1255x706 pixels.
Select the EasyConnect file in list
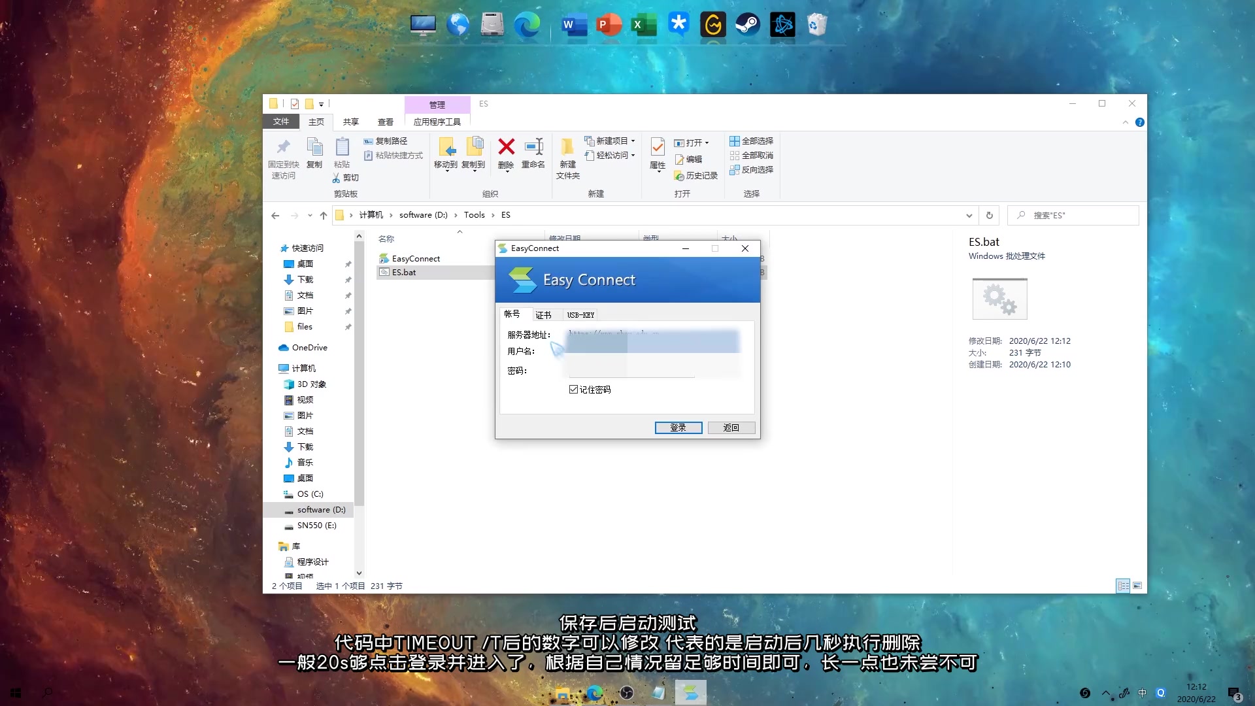[x=416, y=259]
